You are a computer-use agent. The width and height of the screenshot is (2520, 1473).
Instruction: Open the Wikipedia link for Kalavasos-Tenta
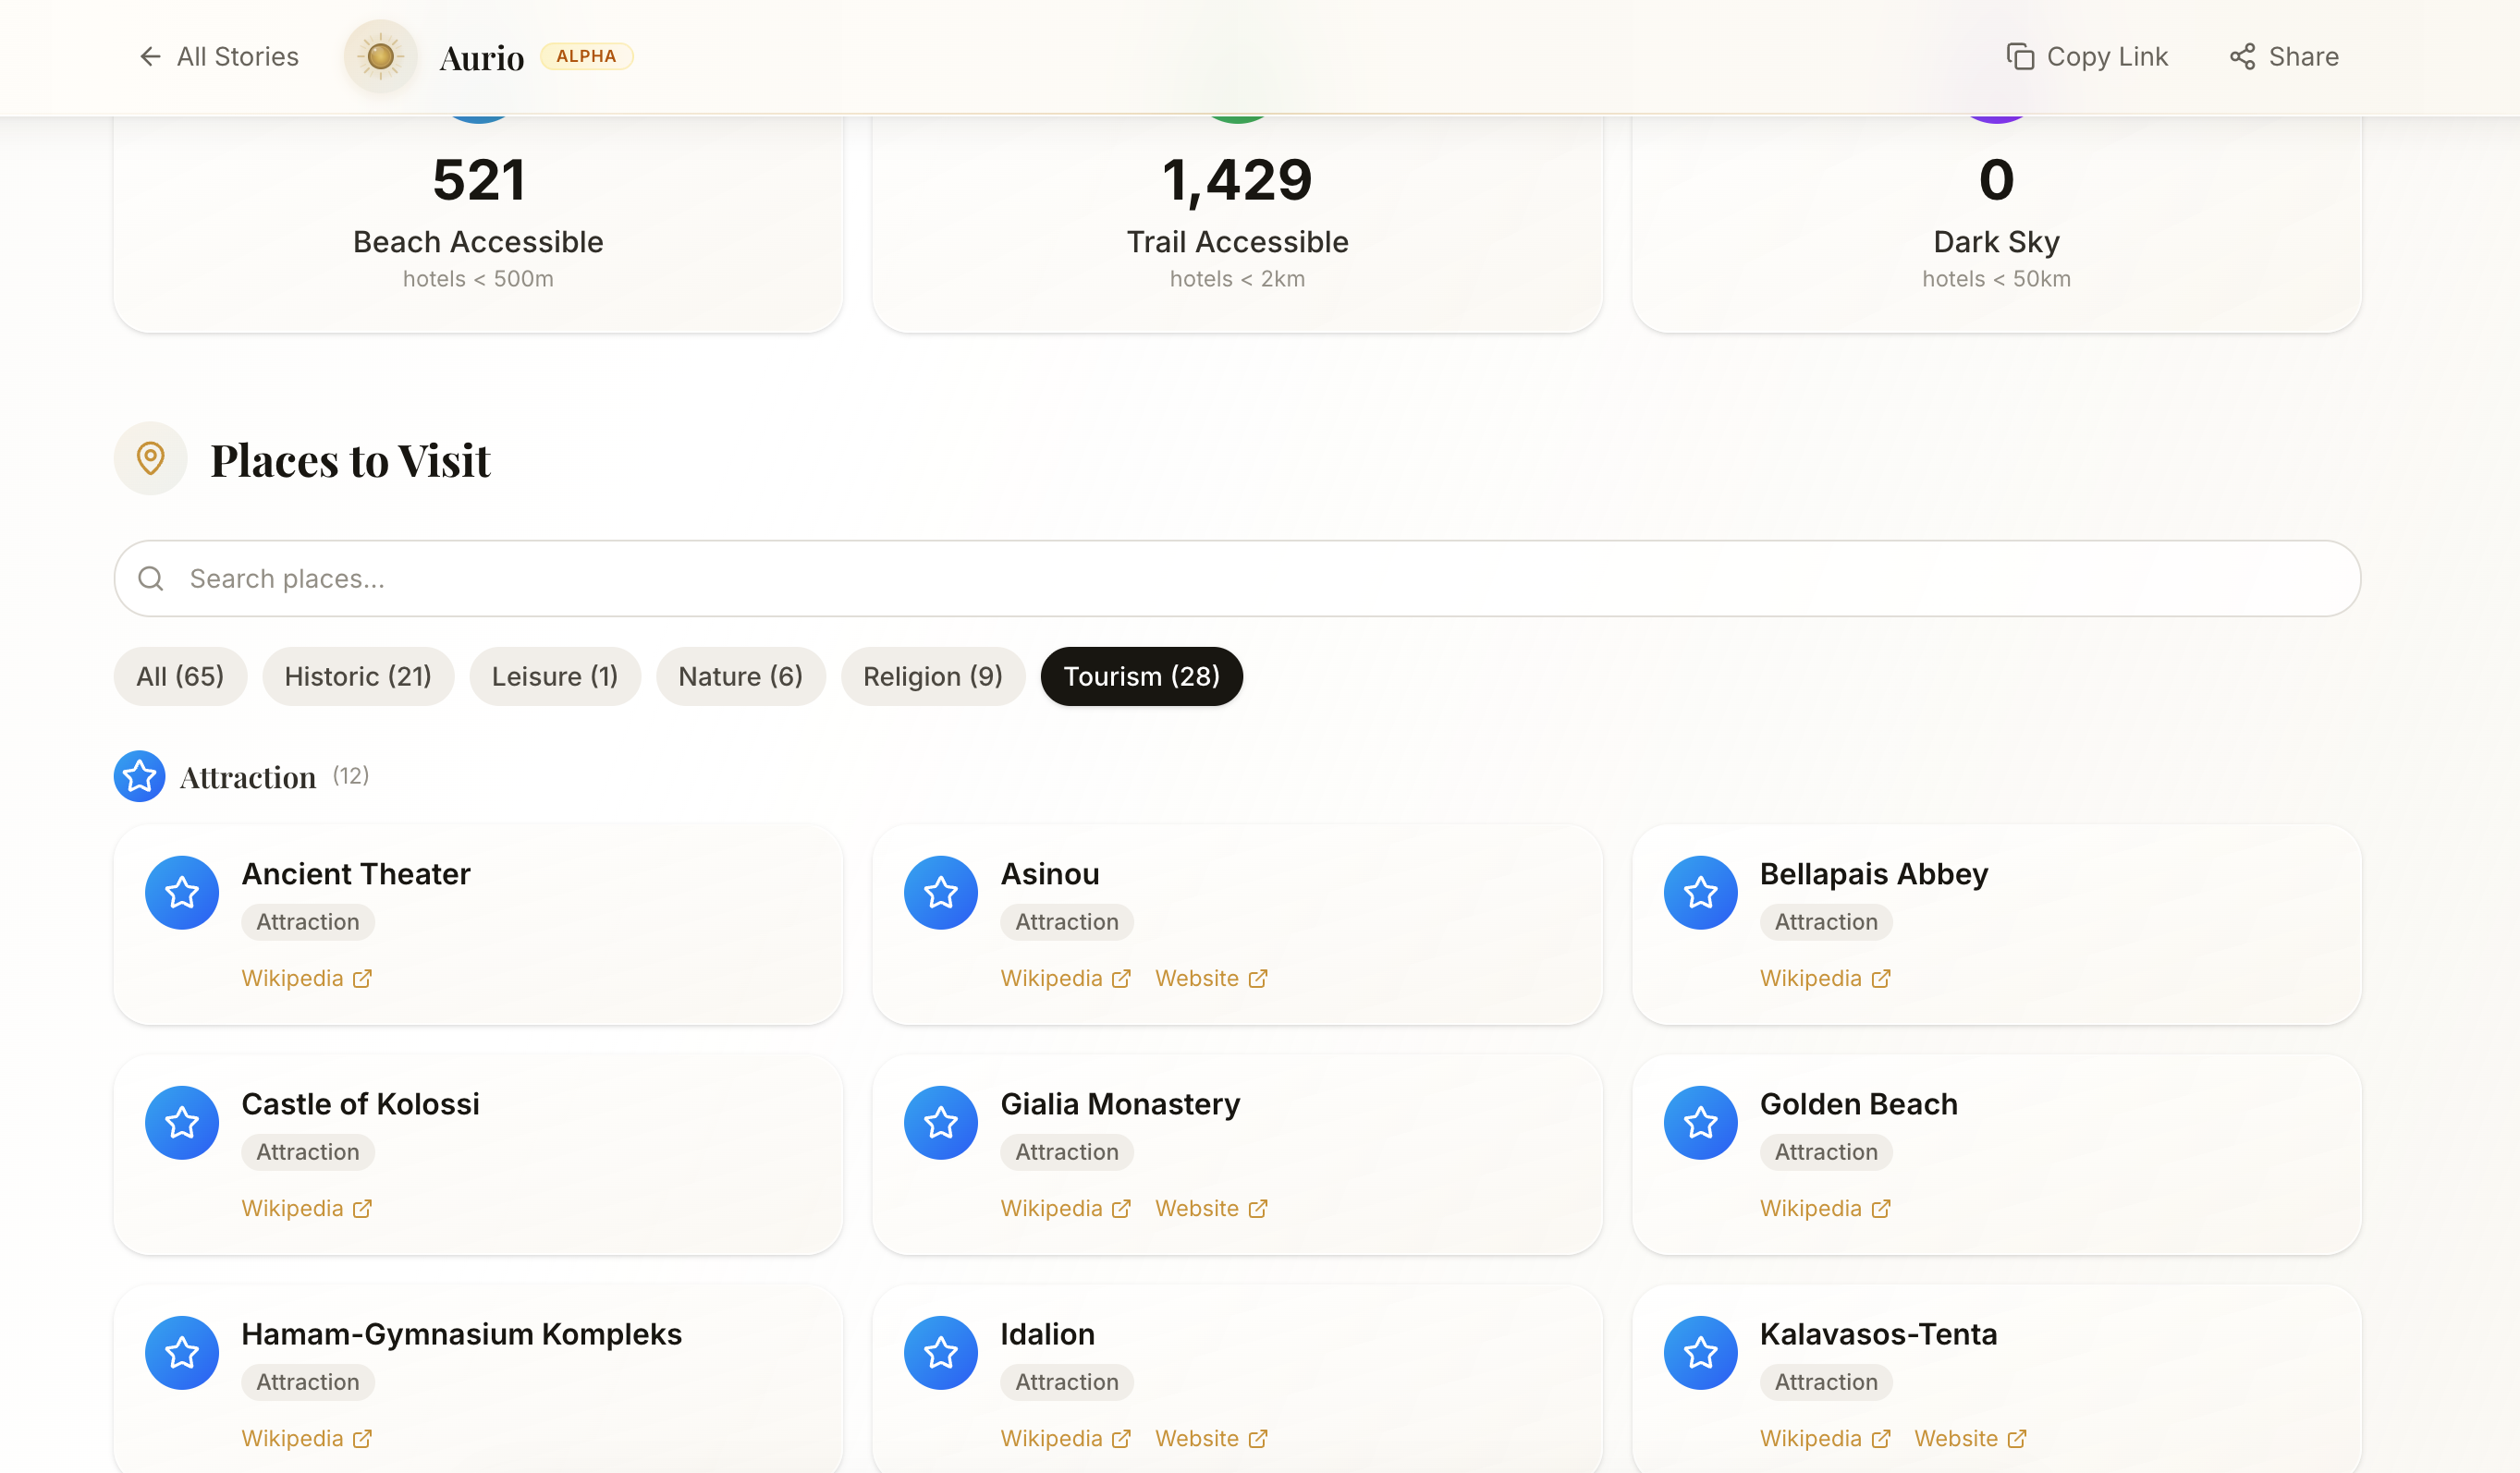[1812, 1437]
